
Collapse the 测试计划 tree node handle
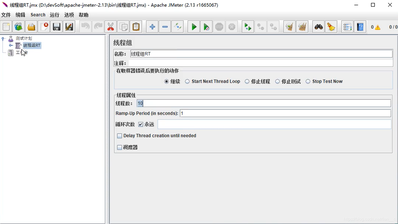click(3, 39)
